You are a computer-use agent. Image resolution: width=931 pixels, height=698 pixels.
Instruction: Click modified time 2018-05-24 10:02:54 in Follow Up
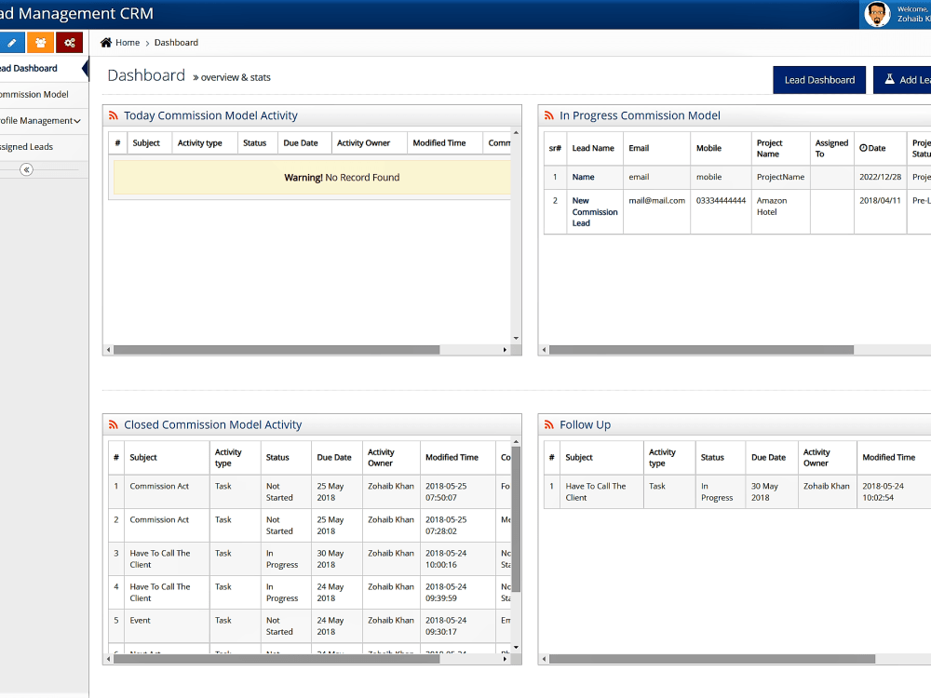point(883,491)
